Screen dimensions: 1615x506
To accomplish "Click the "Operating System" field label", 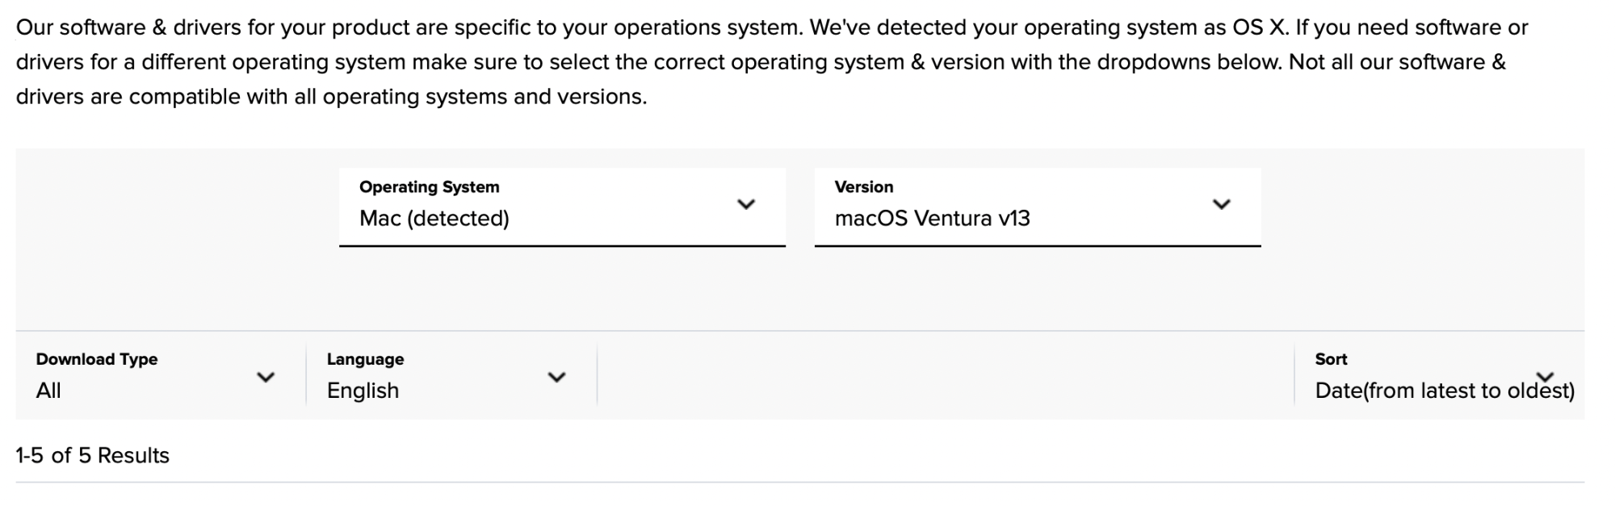I will click(x=429, y=187).
